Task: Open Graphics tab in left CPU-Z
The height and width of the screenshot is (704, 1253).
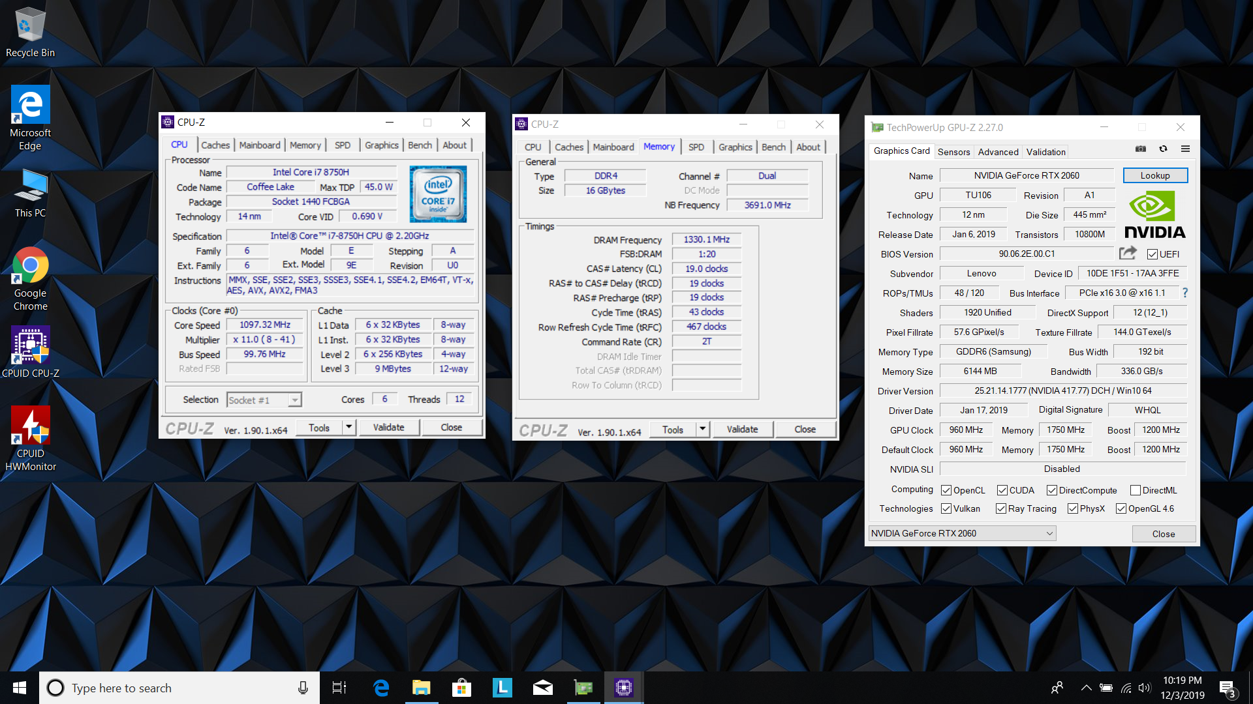Action: pos(381,145)
